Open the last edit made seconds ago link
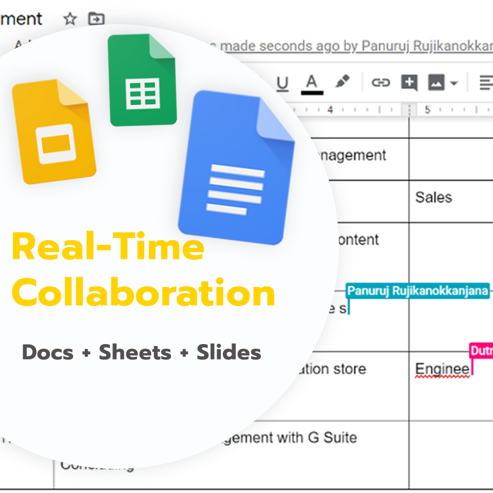The width and height of the screenshot is (493, 493). tap(351, 46)
